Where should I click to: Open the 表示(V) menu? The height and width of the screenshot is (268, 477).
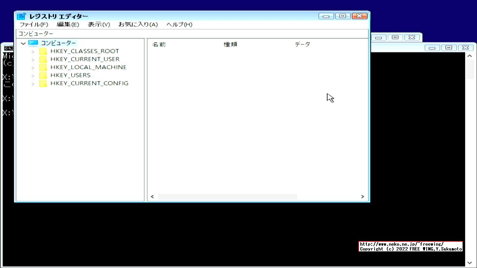[98, 25]
